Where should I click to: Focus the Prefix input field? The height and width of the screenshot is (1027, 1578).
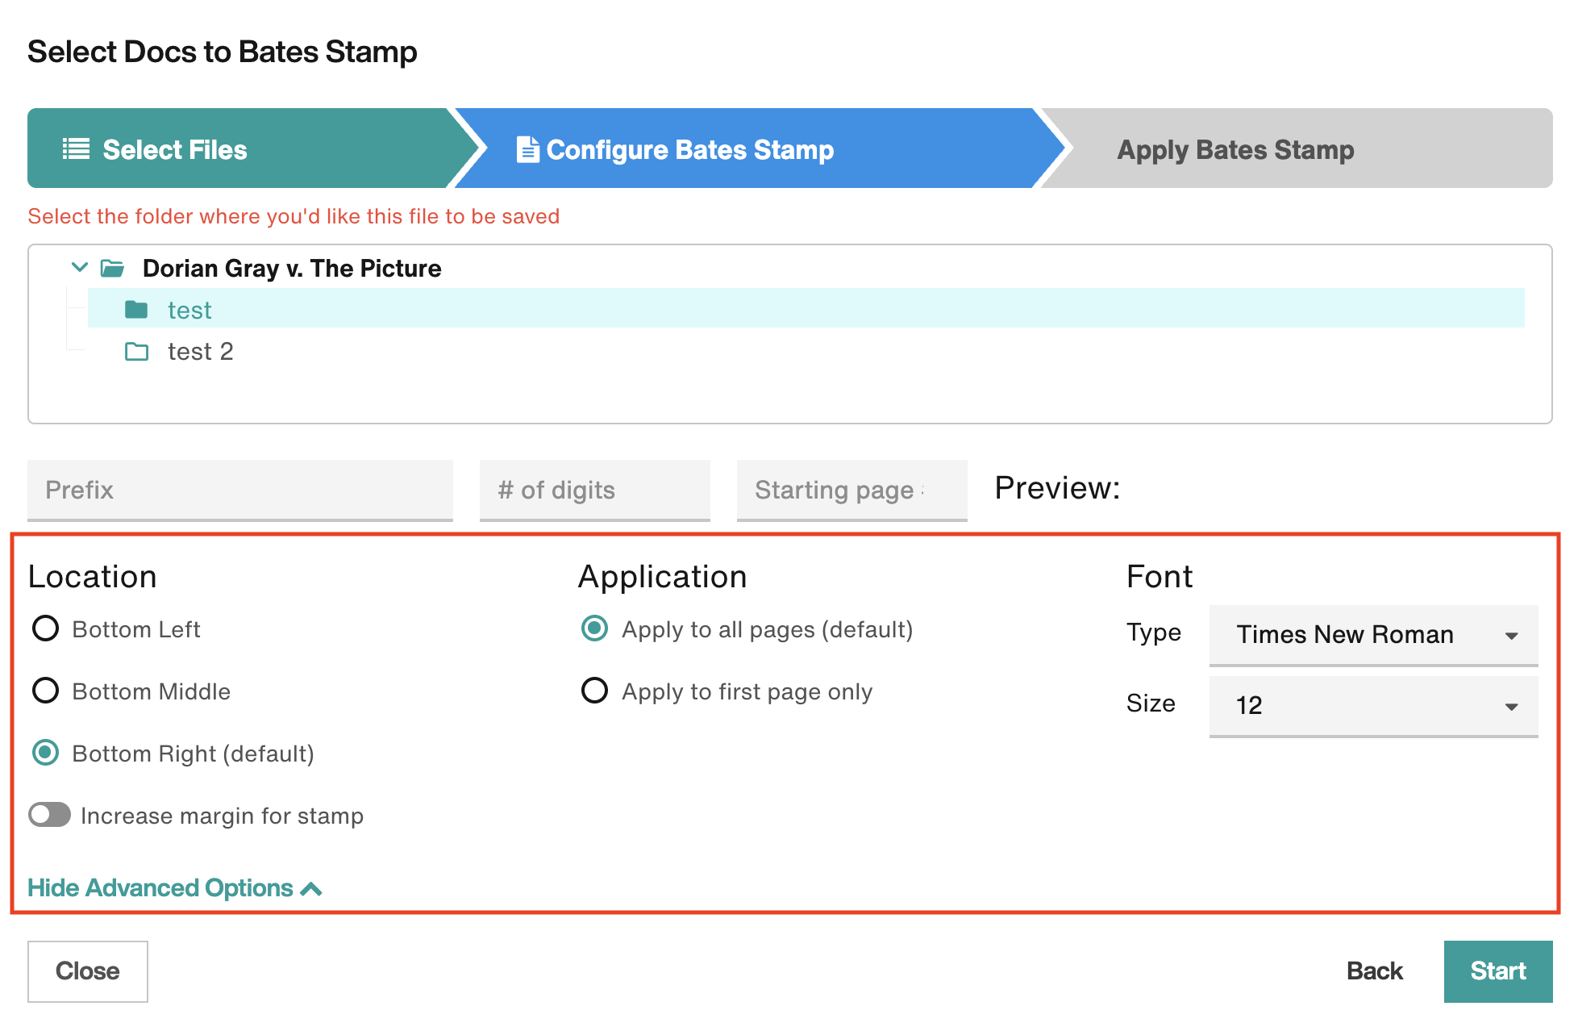point(240,491)
